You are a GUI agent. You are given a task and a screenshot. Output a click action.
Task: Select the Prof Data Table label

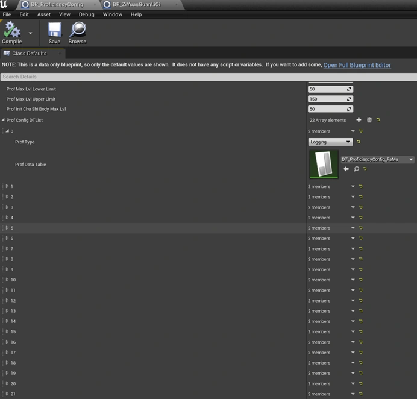(30, 165)
